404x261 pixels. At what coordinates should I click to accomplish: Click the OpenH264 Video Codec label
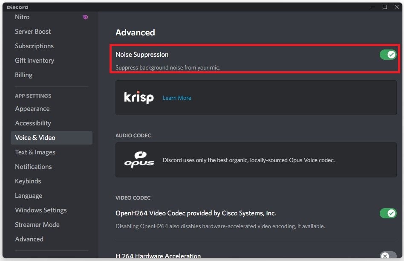click(x=196, y=213)
